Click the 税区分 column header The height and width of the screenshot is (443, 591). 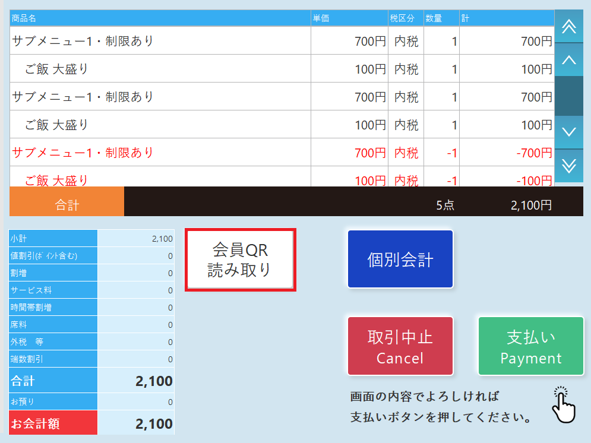pyautogui.click(x=406, y=18)
